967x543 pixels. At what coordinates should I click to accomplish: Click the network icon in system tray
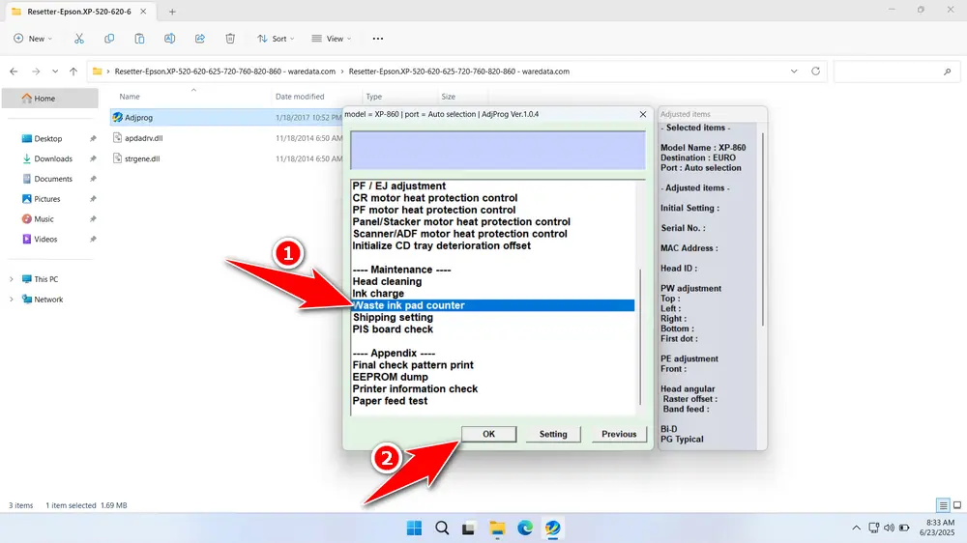click(x=873, y=529)
